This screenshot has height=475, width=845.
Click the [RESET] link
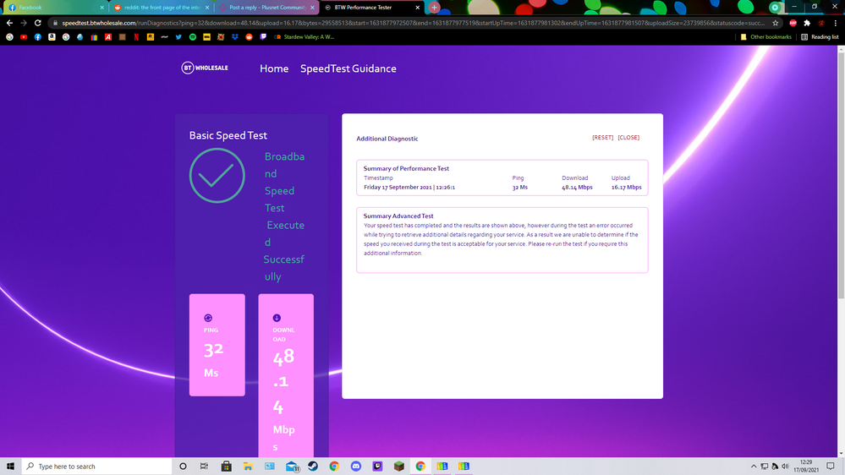point(602,138)
